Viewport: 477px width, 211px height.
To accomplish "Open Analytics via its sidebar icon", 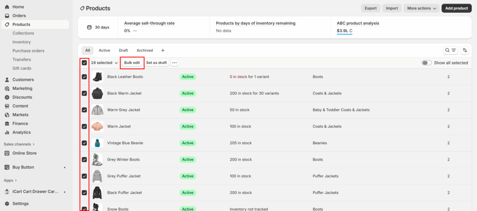I will coord(7,132).
